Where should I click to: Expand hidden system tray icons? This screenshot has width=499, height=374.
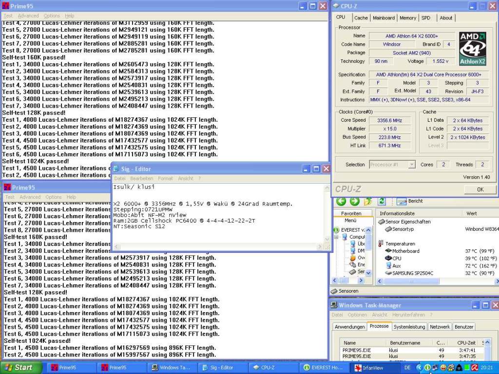tap(419, 367)
